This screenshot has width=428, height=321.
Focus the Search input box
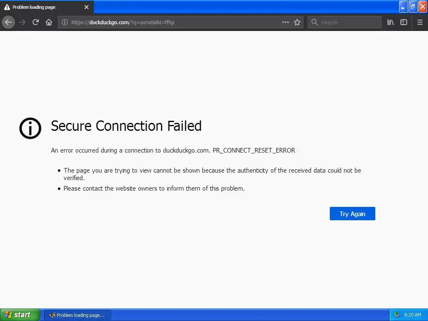point(349,22)
